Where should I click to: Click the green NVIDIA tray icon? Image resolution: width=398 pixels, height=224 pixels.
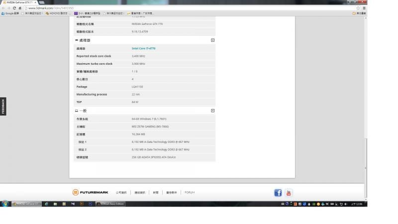click(x=313, y=204)
